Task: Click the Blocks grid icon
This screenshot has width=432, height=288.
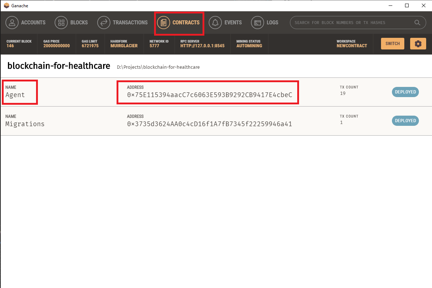Action: tap(61, 23)
